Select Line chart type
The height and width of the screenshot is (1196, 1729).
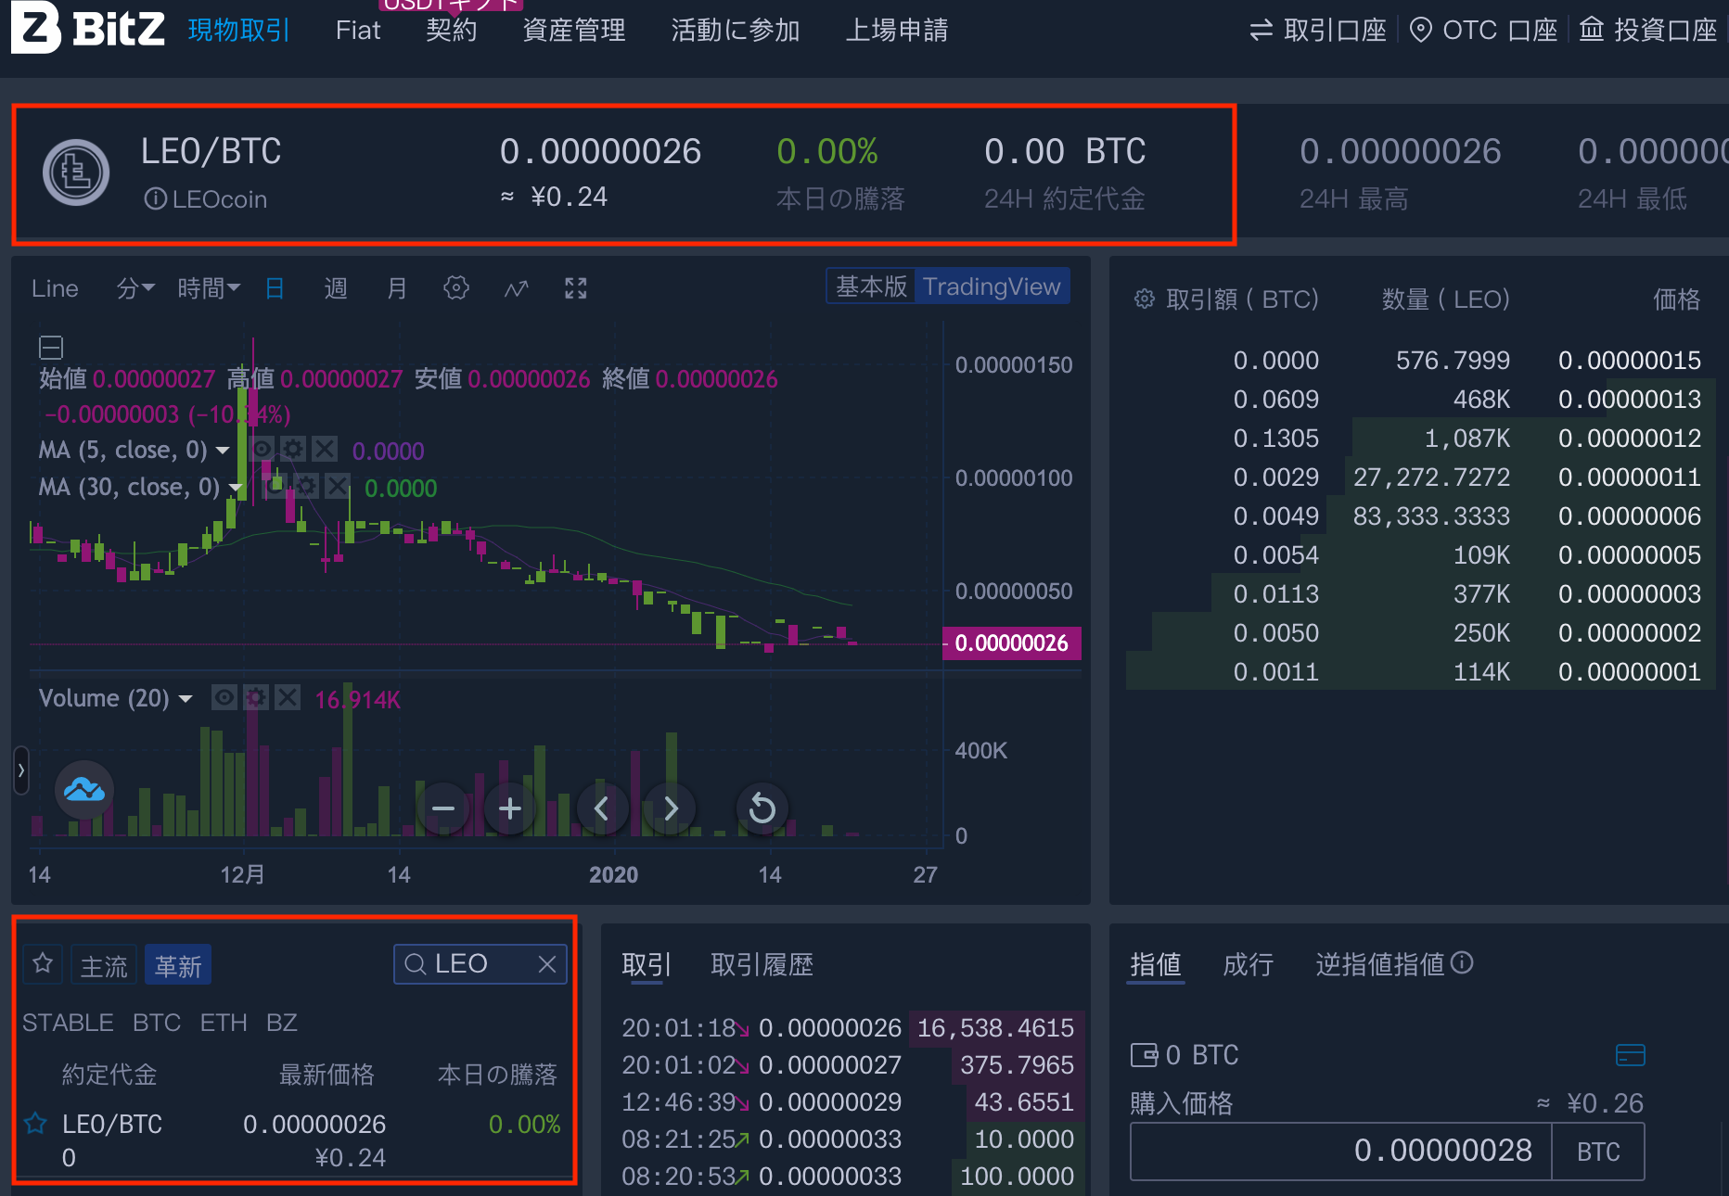[55, 288]
